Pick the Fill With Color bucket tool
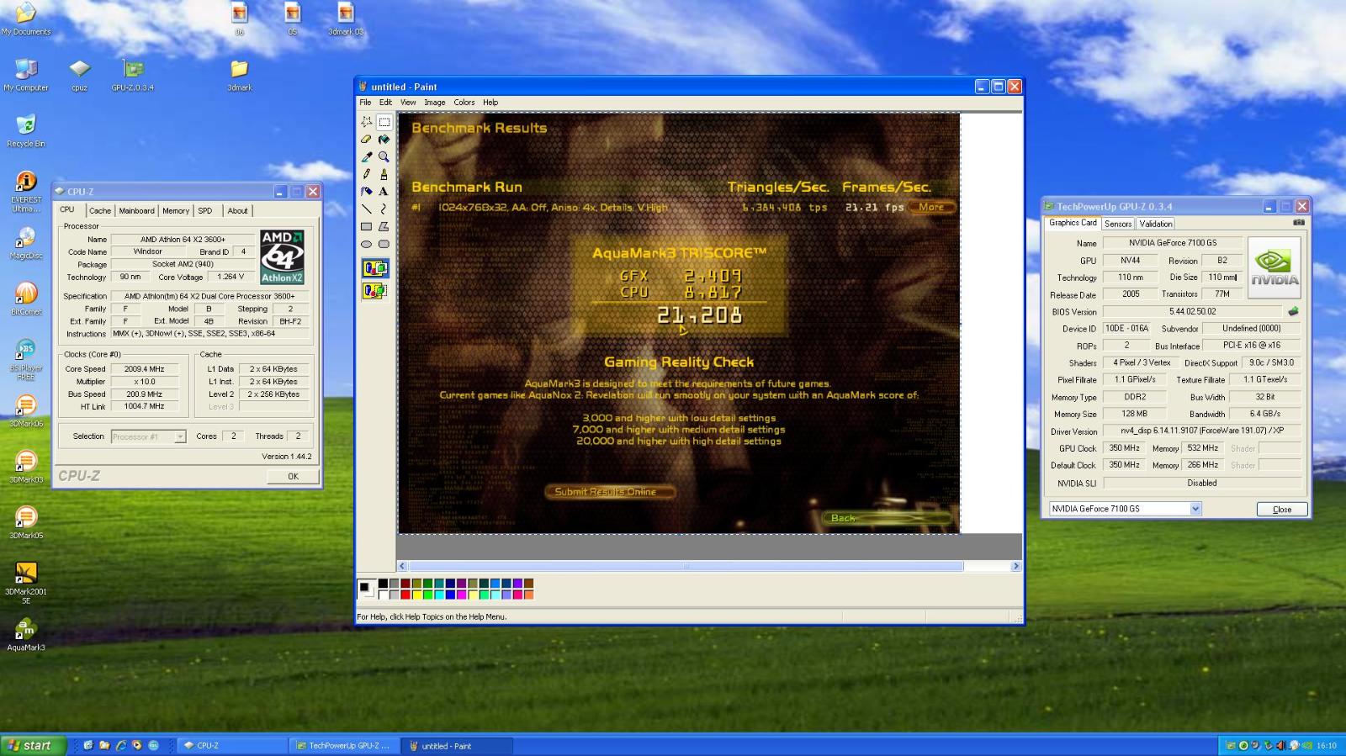 click(x=384, y=140)
